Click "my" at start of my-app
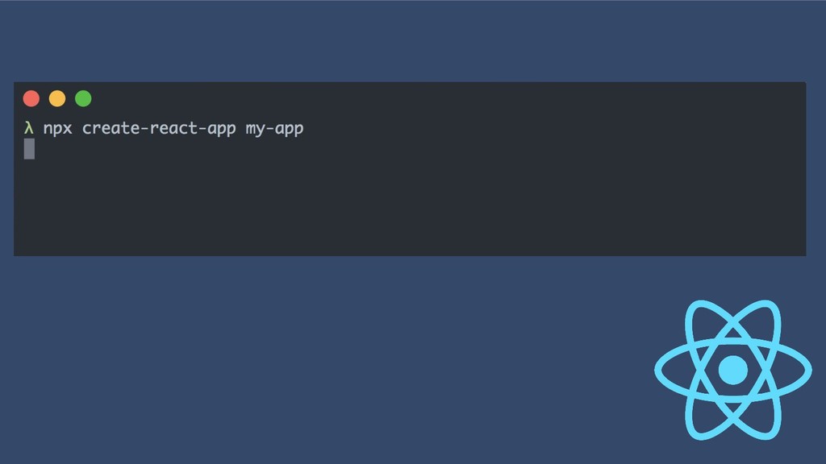This screenshot has width=826, height=464. tap(255, 130)
